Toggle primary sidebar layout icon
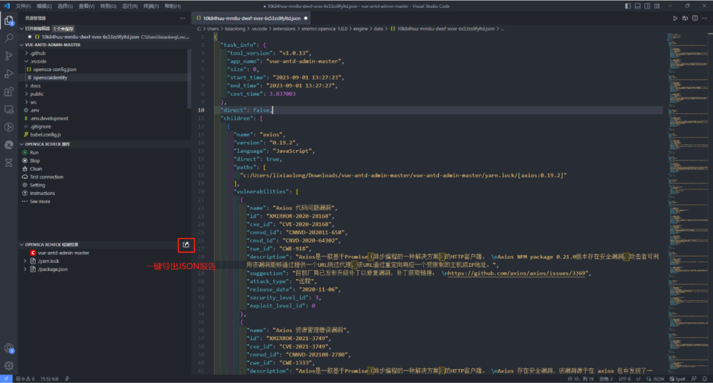Image resolution: width=713 pixels, height=383 pixels. [628, 6]
